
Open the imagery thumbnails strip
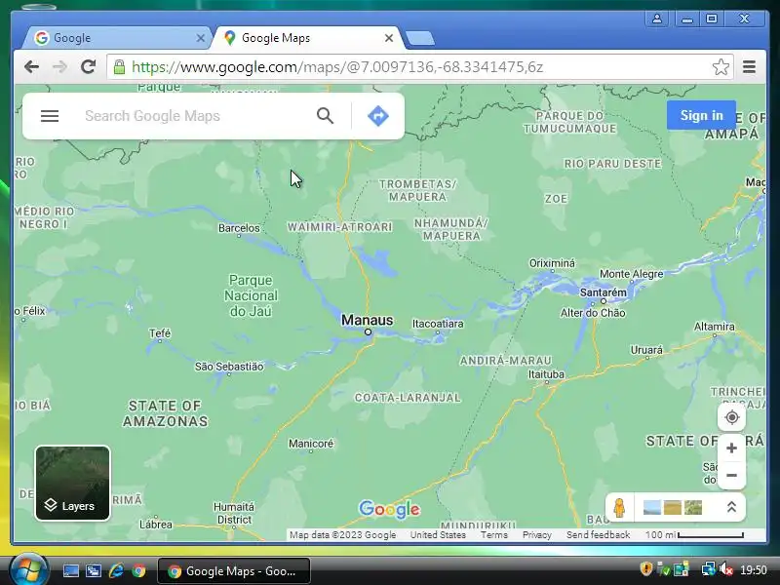[673, 507]
